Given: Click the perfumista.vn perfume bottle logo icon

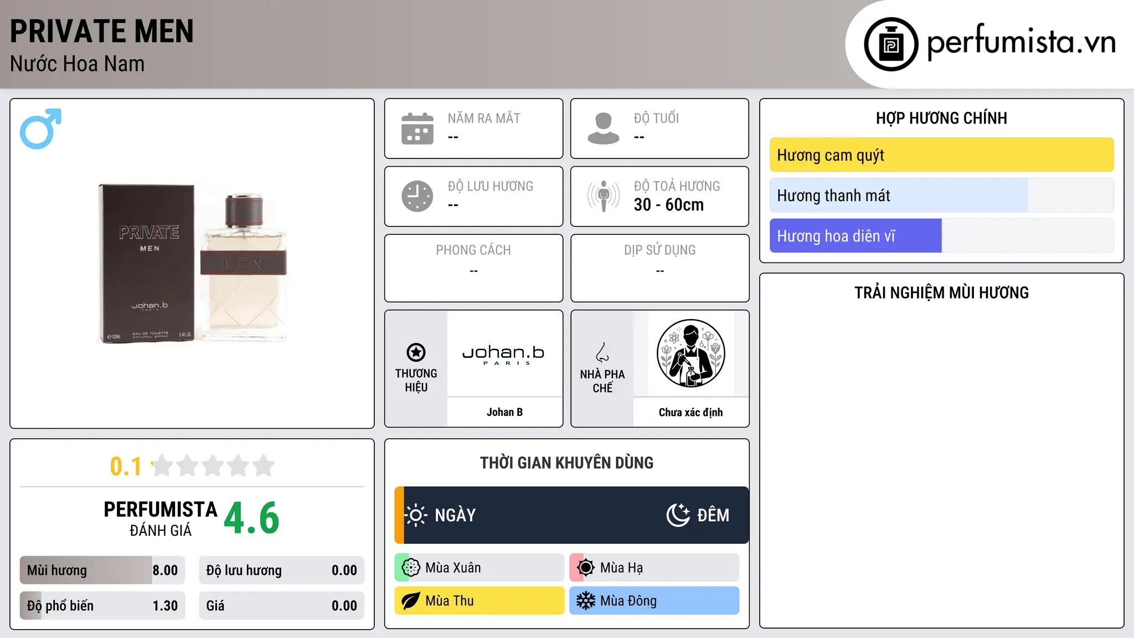Looking at the screenshot, I should pyautogui.click(x=891, y=44).
